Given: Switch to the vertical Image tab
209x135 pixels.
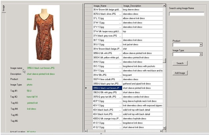Looking at the screenshot, I should tap(3, 8).
